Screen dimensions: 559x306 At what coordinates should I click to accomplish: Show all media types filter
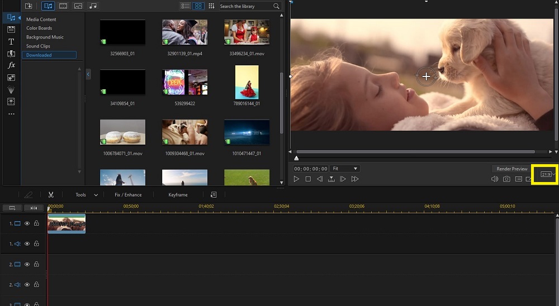point(48,6)
